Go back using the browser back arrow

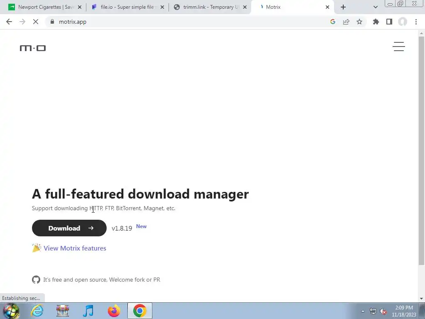click(x=9, y=22)
